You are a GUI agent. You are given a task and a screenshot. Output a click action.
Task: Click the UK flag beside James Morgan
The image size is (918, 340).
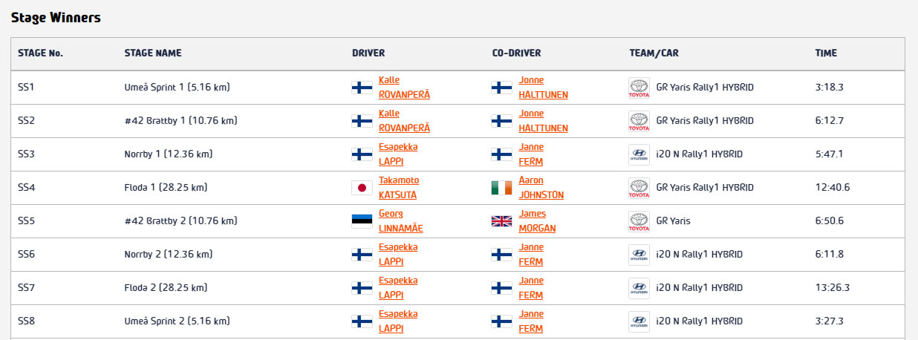[x=501, y=221]
